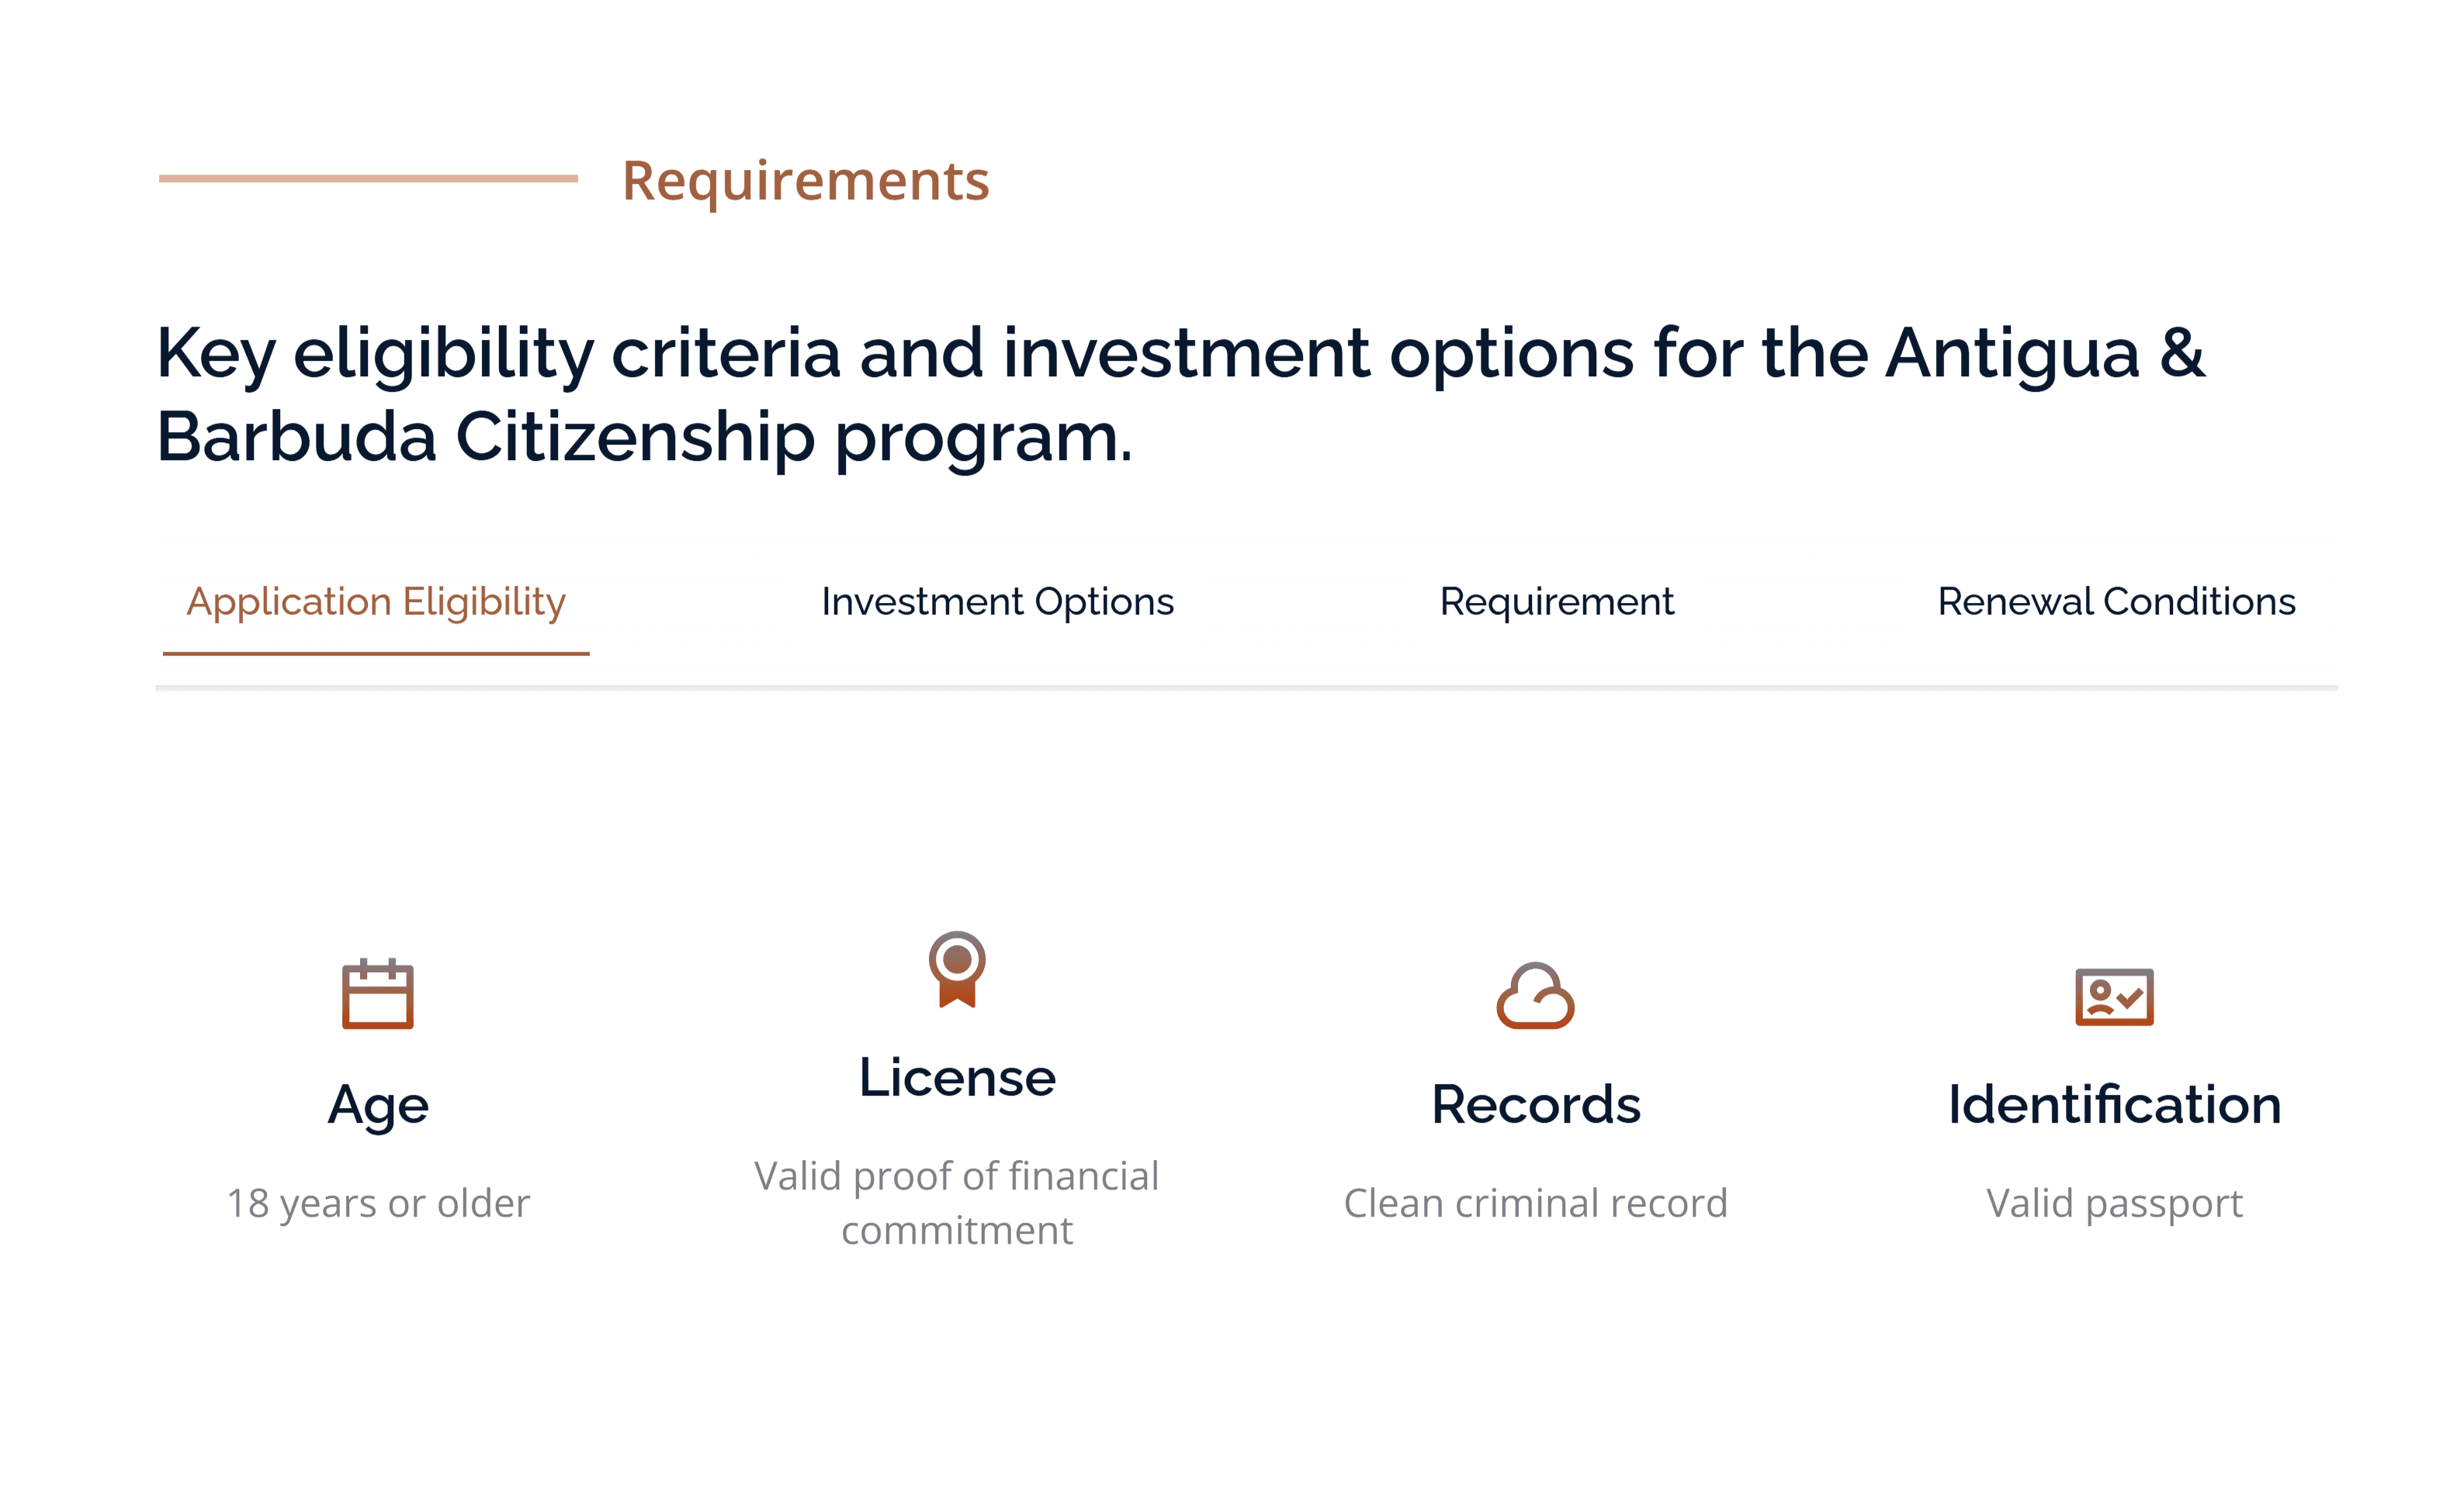This screenshot has width=2464, height=1503.
Task: Click the Requirements section label
Action: pyautogui.click(x=805, y=181)
